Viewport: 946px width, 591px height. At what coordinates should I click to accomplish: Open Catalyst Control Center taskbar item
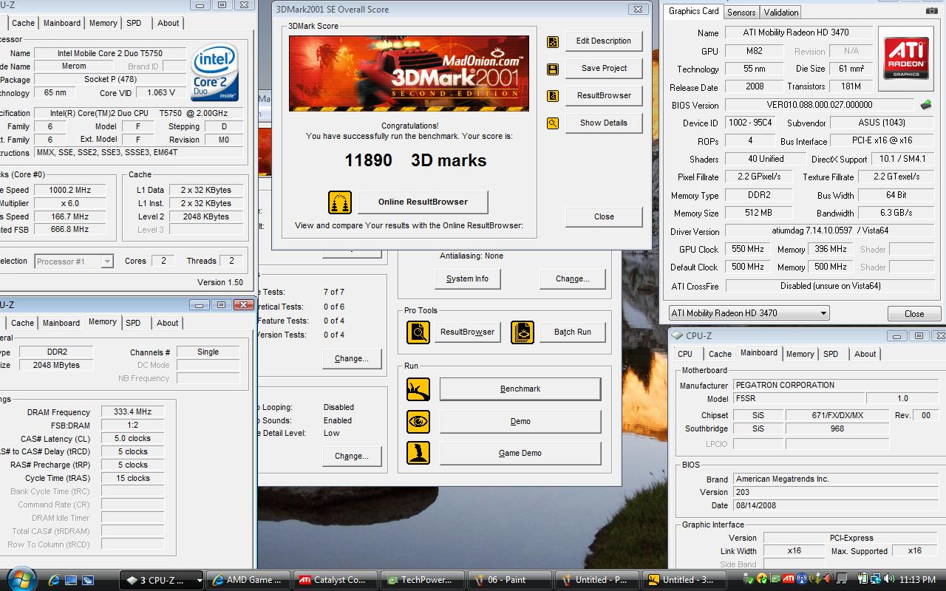pyautogui.click(x=335, y=580)
